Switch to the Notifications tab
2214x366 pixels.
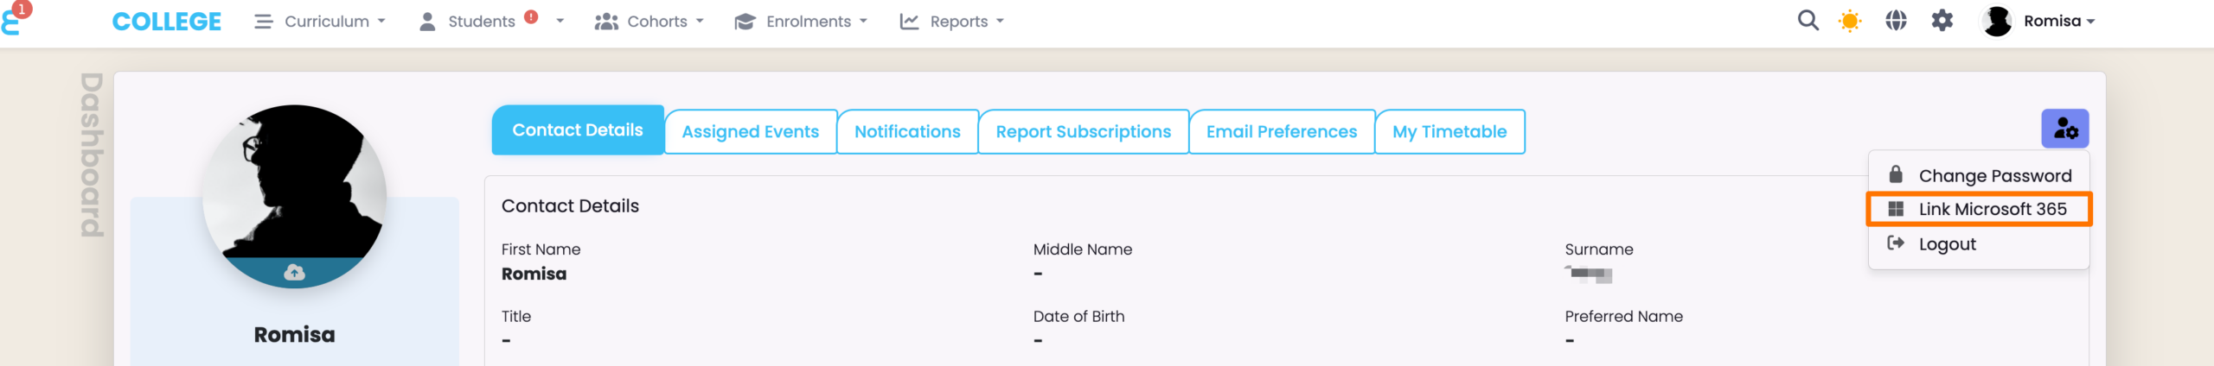click(x=907, y=132)
